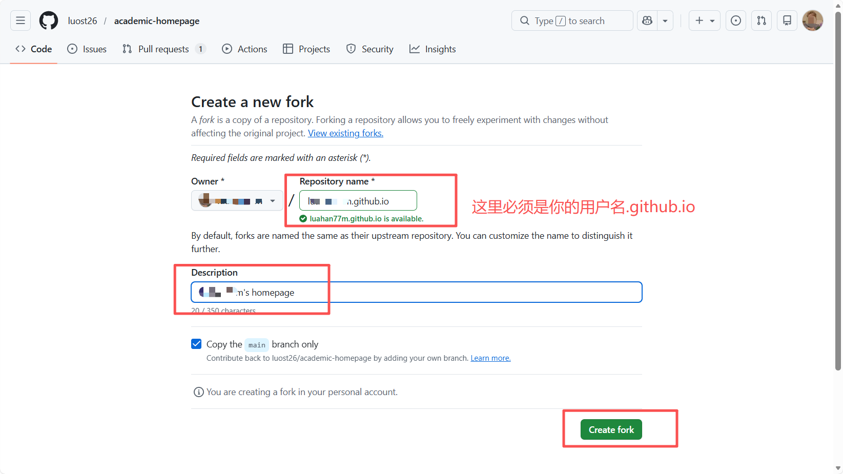Switch to the Insights tab
843x474 pixels.
[x=433, y=49]
